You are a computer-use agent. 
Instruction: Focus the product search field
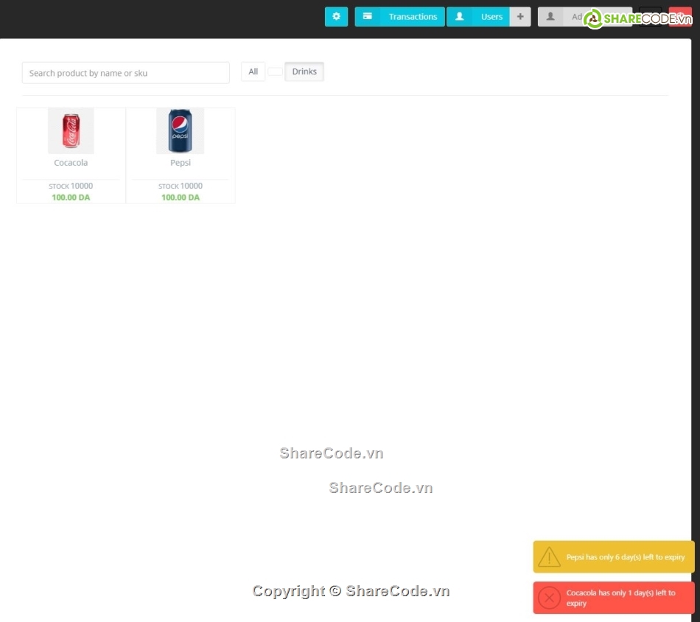point(125,73)
